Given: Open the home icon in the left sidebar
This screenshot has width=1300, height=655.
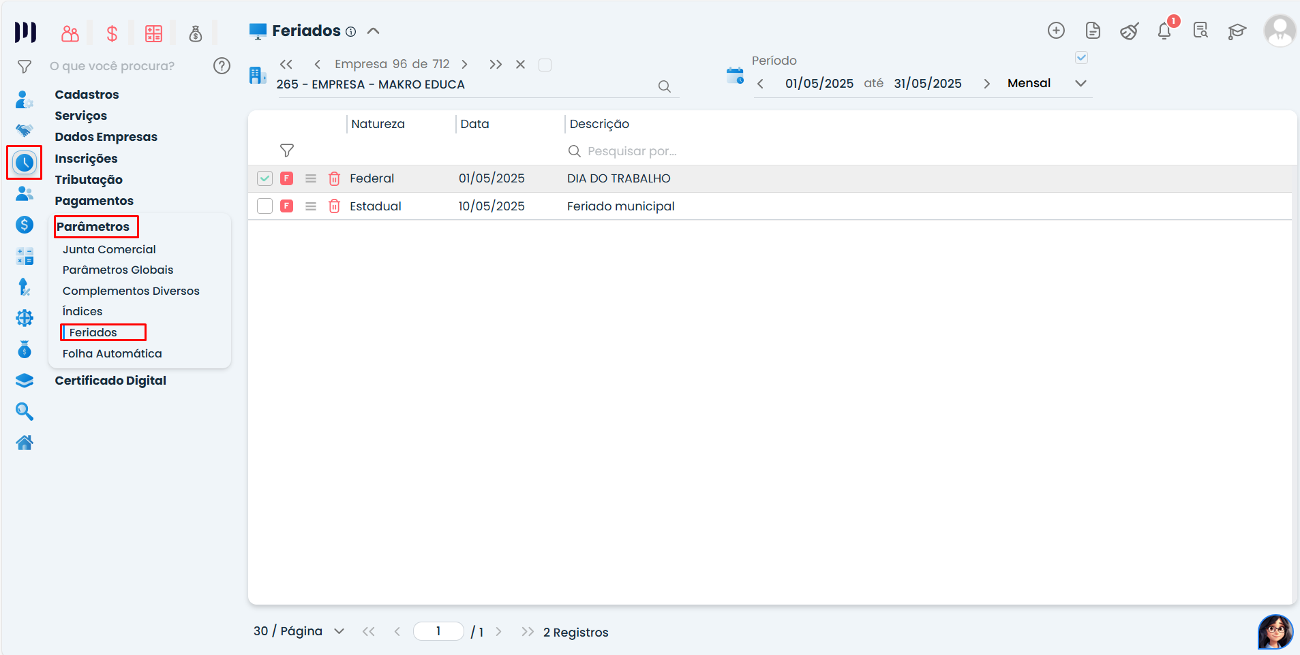Looking at the screenshot, I should [25, 443].
